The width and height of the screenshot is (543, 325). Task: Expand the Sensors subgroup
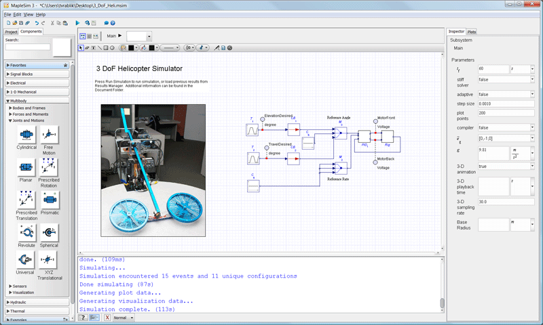[x=18, y=286]
